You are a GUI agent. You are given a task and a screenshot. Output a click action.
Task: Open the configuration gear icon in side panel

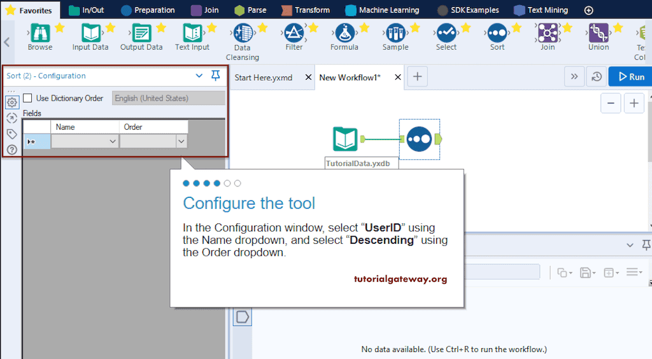click(x=11, y=102)
